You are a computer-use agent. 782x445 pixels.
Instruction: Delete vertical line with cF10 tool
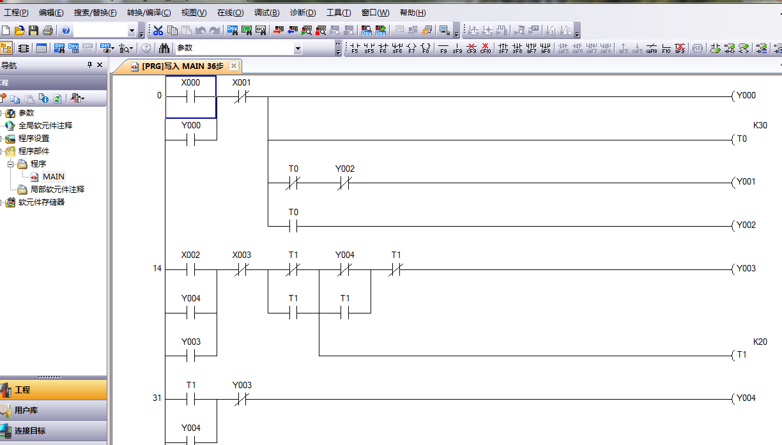click(x=486, y=48)
